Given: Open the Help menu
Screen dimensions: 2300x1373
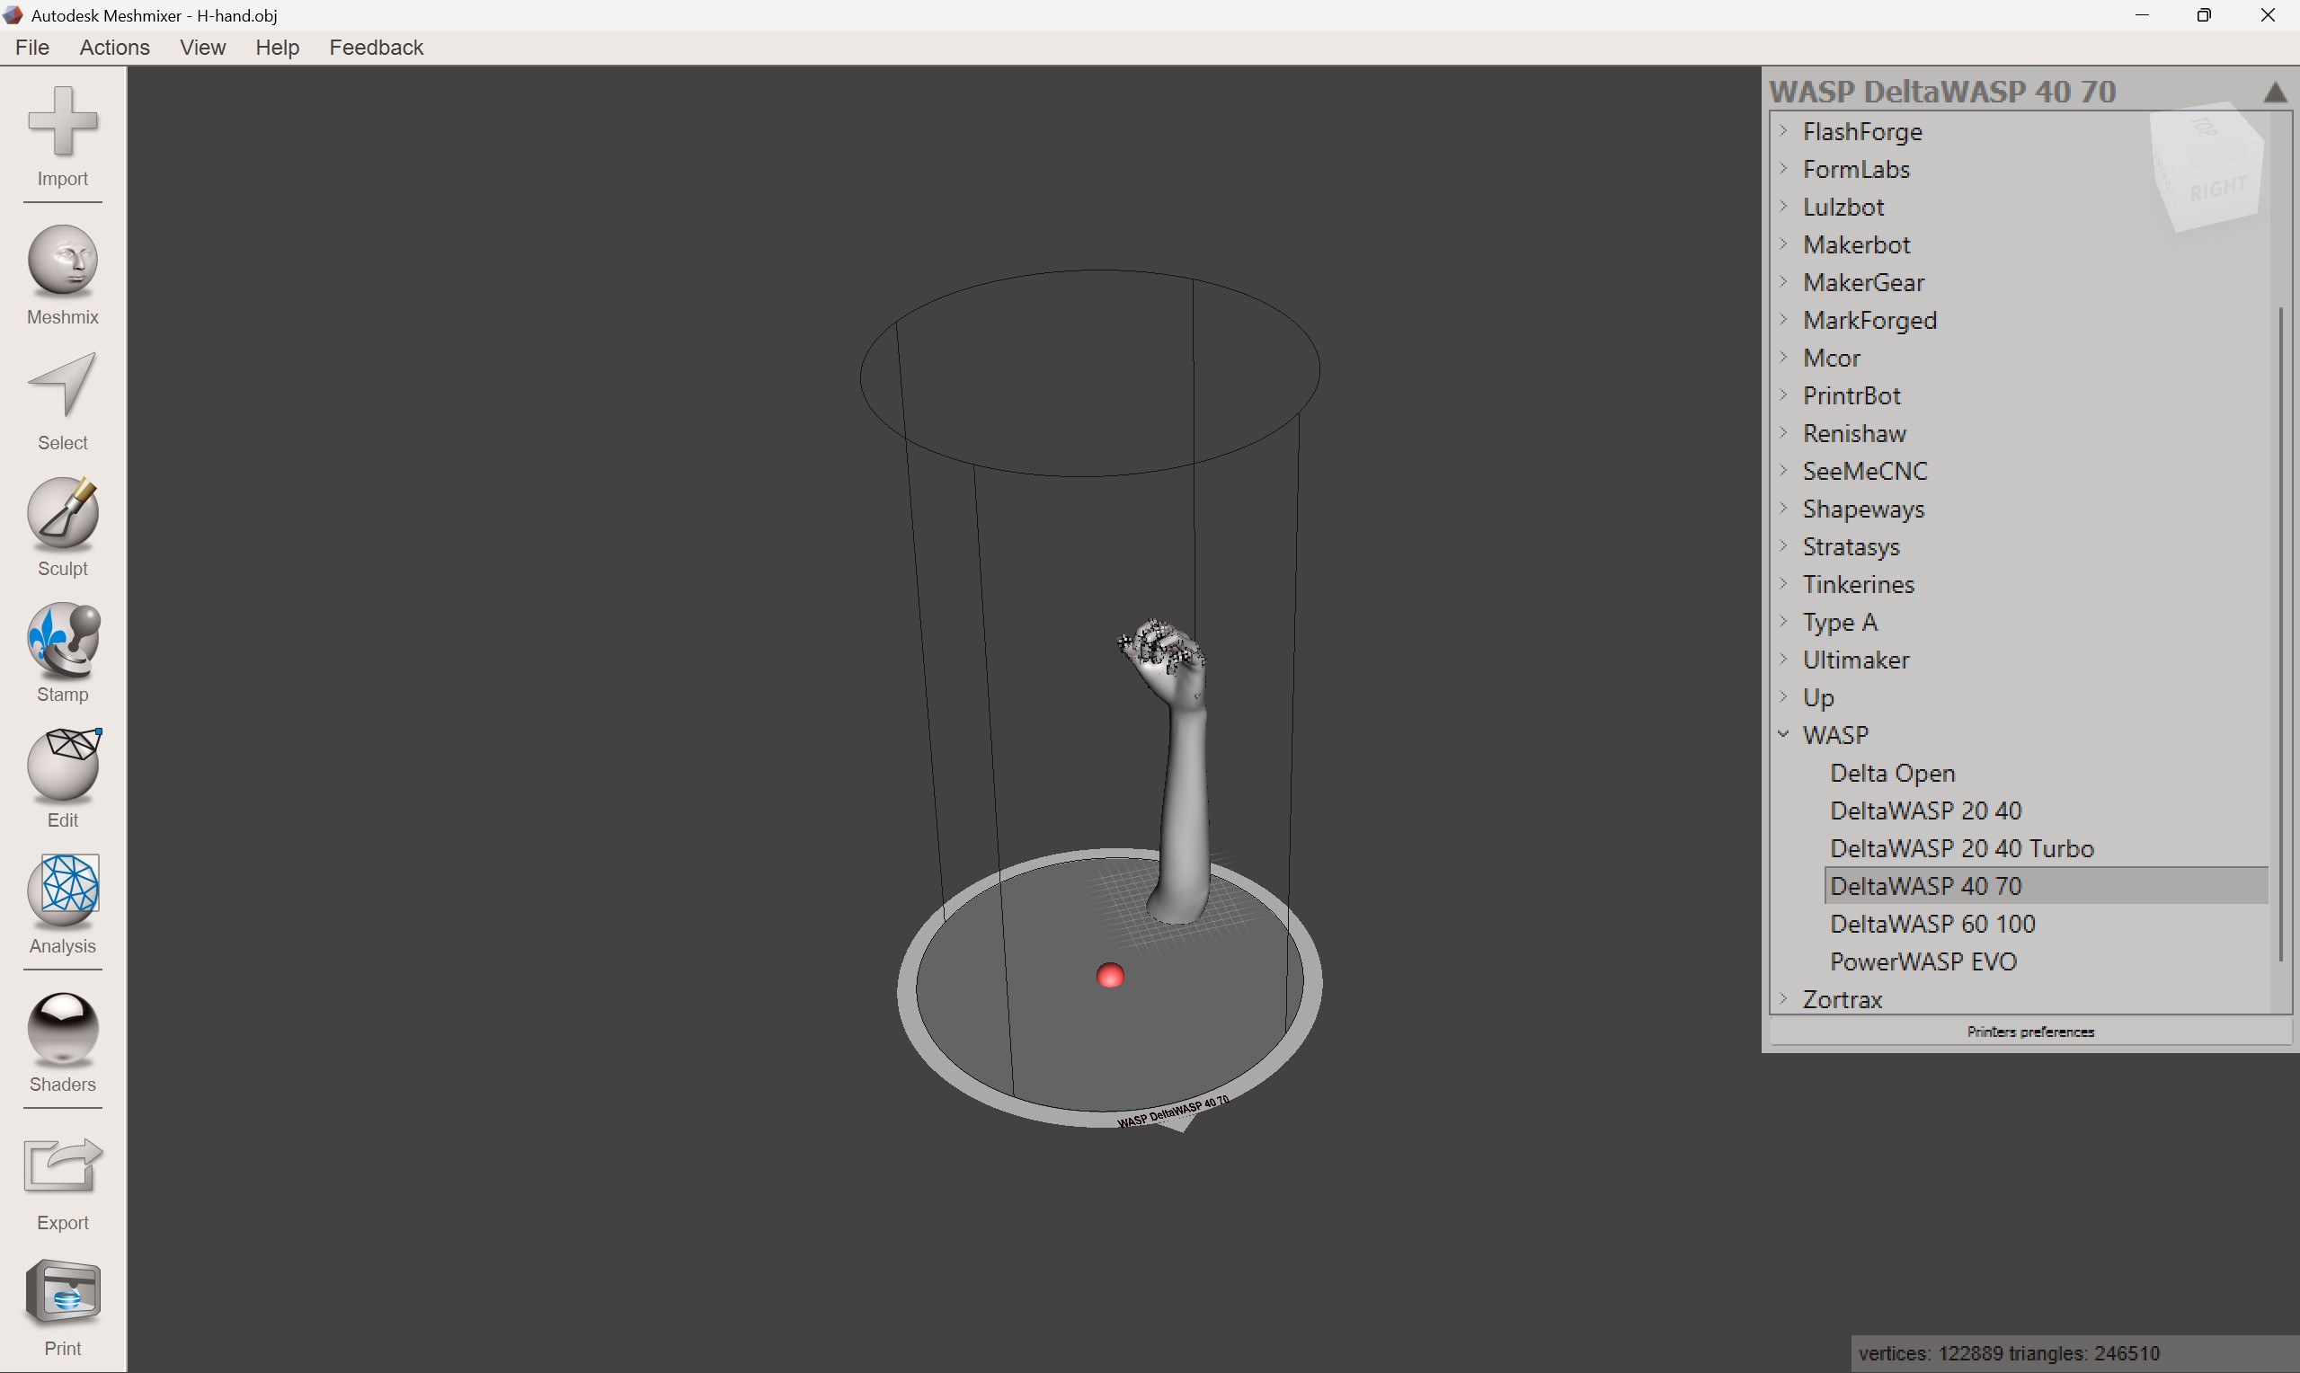Looking at the screenshot, I should tap(278, 48).
